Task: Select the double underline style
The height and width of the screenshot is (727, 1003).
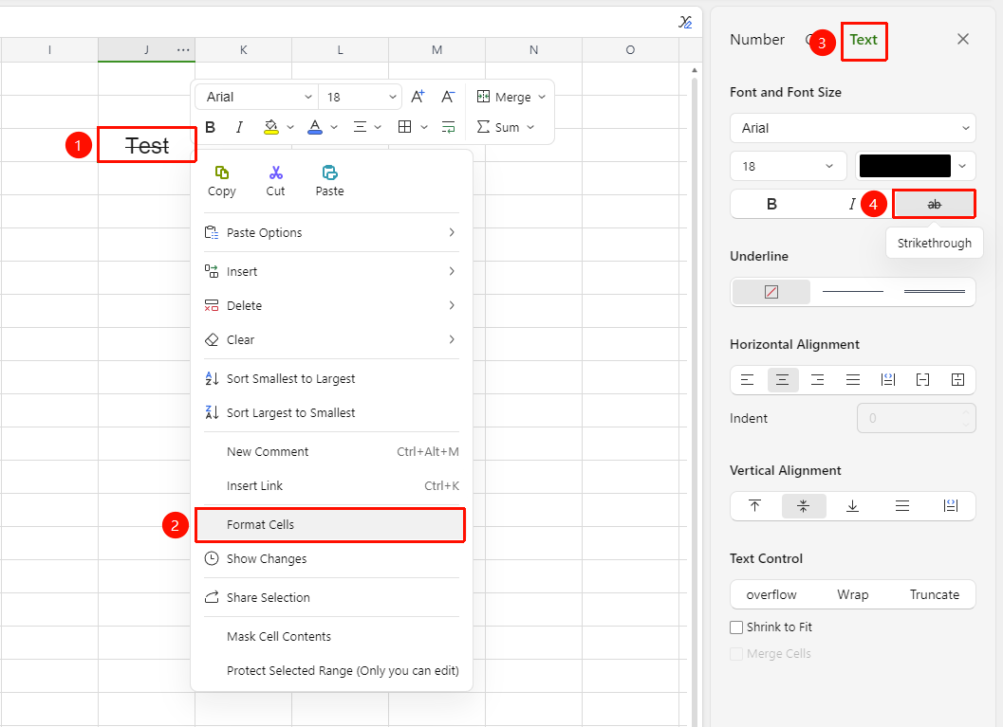Action: (x=934, y=291)
